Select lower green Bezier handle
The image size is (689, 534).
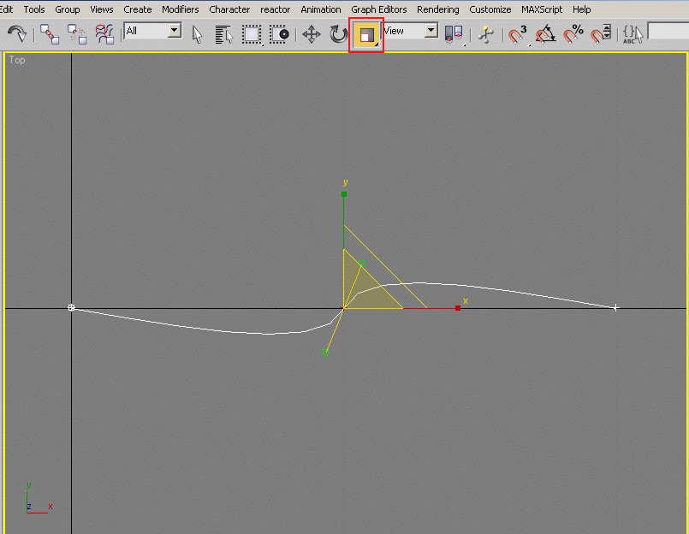325,352
